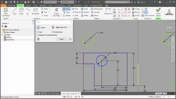Screen dimensions: 176x99
Task: Click the .571 dimension value
Action: (x=118, y=70)
